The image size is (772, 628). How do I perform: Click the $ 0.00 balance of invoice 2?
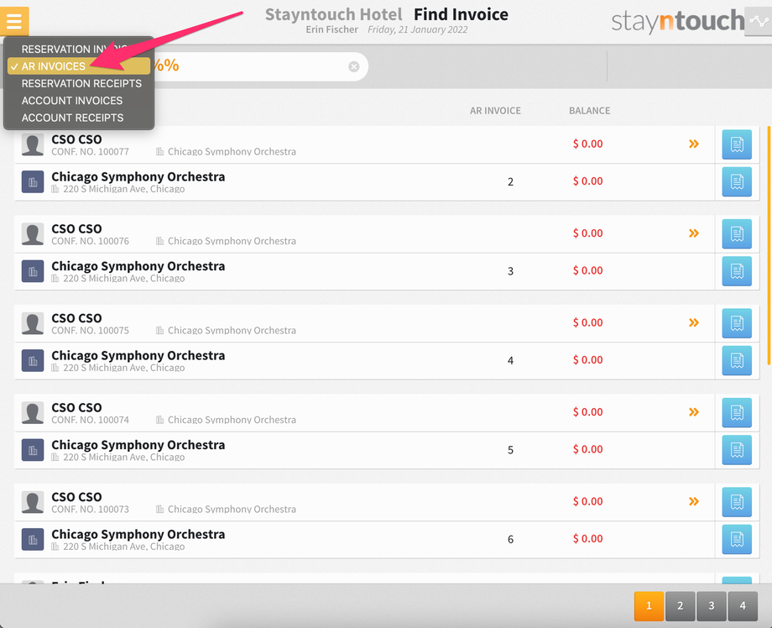588,181
